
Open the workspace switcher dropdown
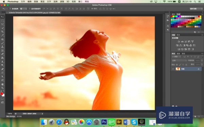click(x=196, y=9)
